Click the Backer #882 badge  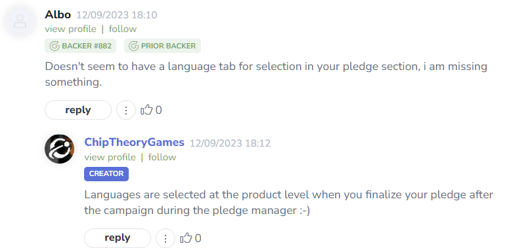[x=81, y=46]
